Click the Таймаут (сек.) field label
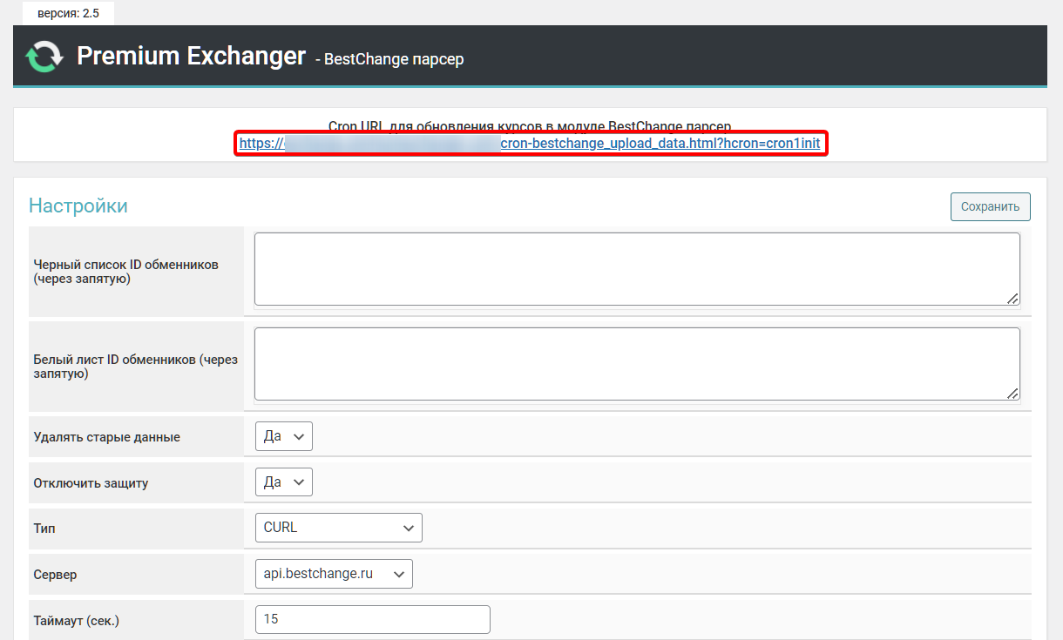The image size is (1063, 640). 76,620
